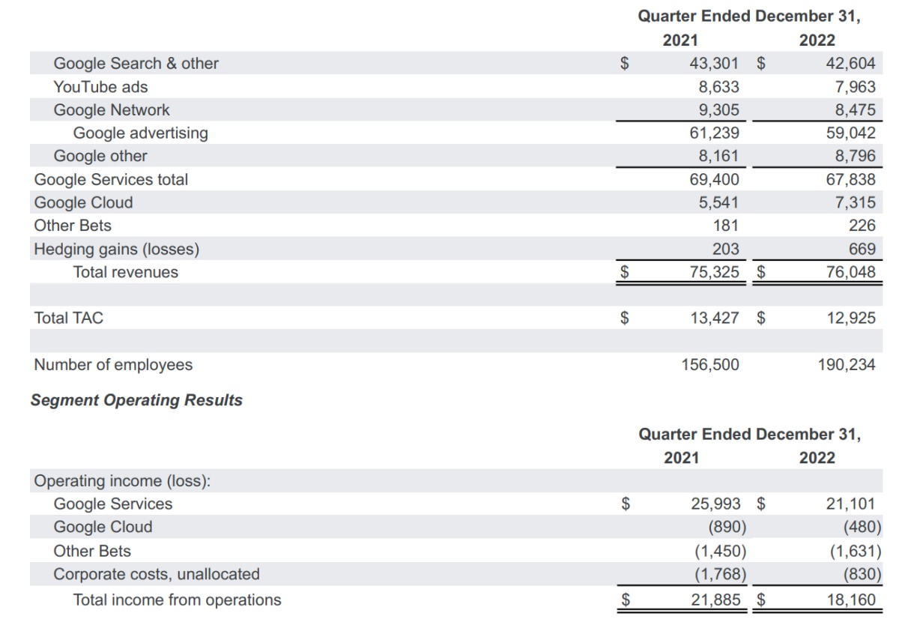Click the Google Services total label

click(111, 180)
